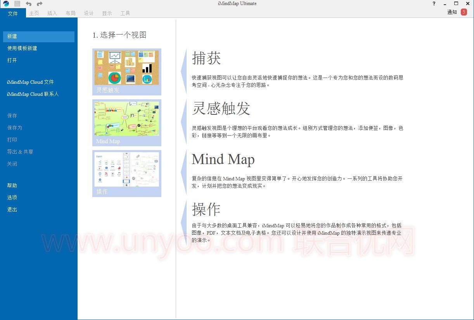Click the '1. 选择一个视图' title

tap(119, 35)
